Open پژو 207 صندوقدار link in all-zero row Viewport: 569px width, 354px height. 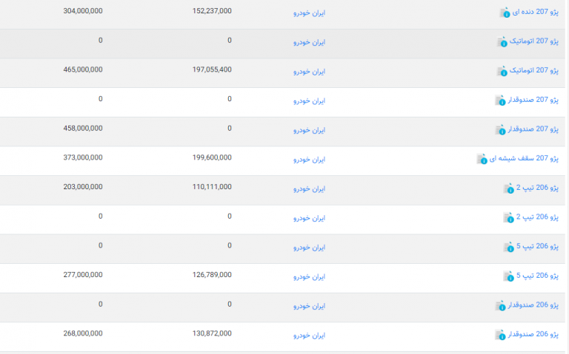533,100
